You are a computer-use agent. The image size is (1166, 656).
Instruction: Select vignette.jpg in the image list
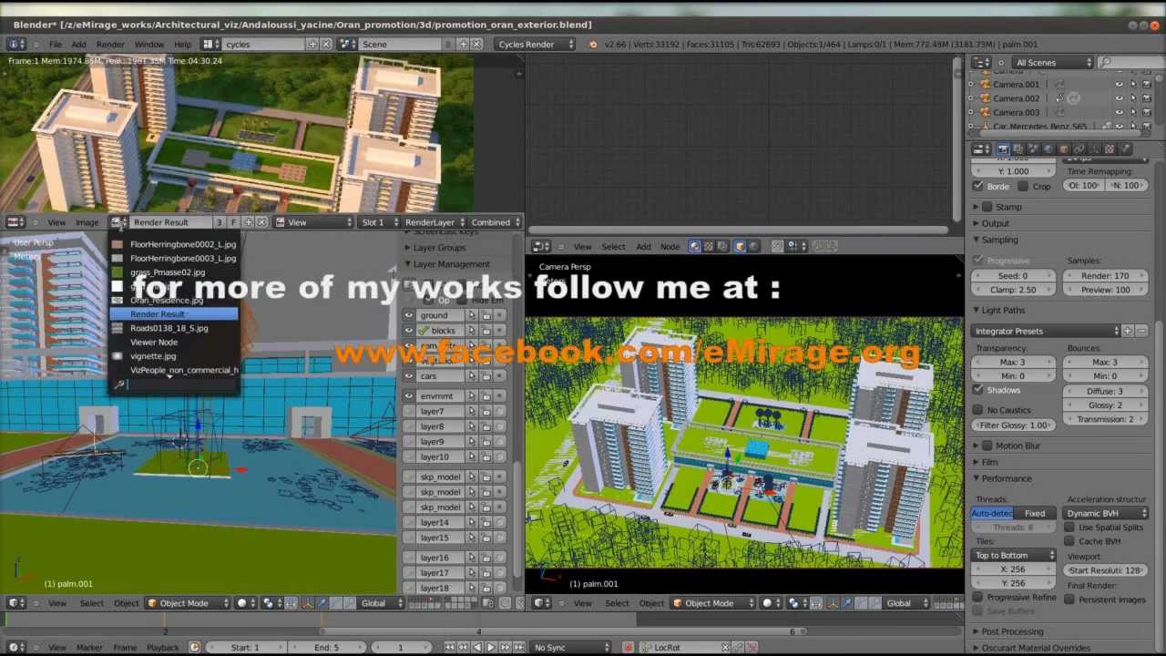[173, 356]
